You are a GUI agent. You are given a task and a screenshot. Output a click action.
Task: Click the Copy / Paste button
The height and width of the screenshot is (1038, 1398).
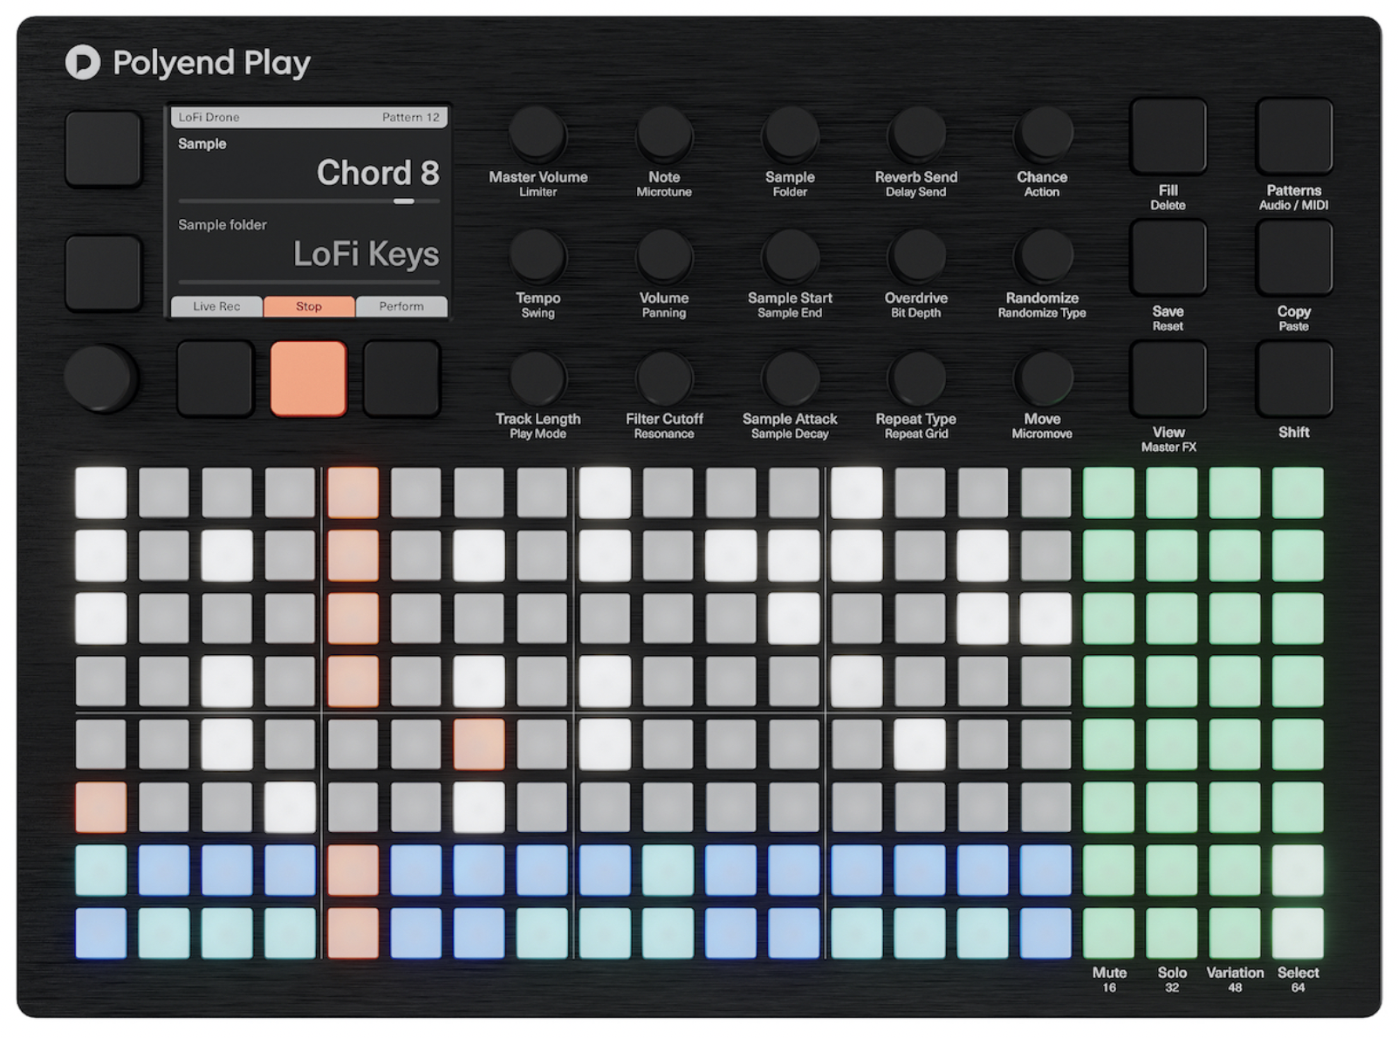pos(1294,257)
